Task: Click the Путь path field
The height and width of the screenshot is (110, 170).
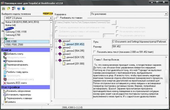Action: tap(139, 42)
